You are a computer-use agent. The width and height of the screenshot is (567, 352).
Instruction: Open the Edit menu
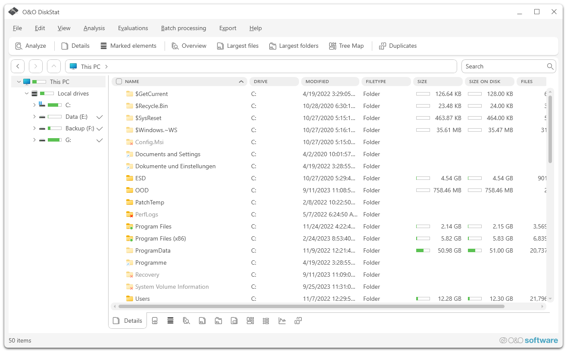click(x=40, y=28)
